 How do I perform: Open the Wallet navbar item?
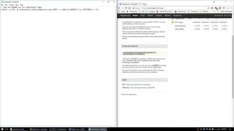tap(150, 16)
